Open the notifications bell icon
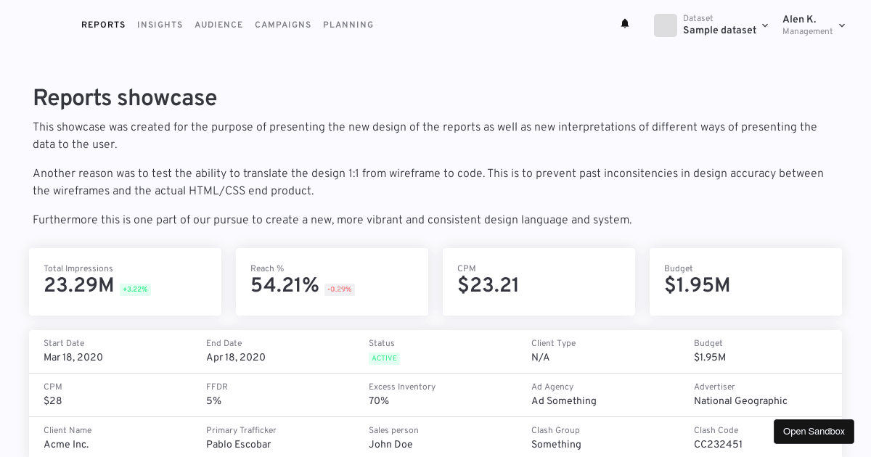The width and height of the screenshot is (871, 457). 625,23
